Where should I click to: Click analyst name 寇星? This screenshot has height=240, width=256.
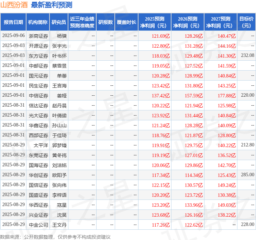62,205
